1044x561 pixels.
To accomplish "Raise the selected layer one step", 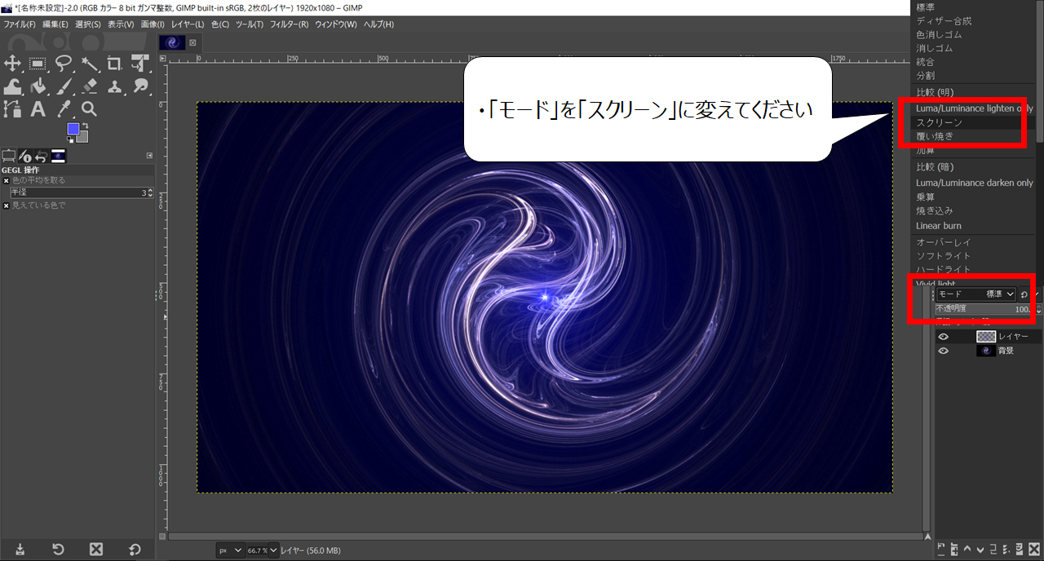I will click(x=967, y=549).
